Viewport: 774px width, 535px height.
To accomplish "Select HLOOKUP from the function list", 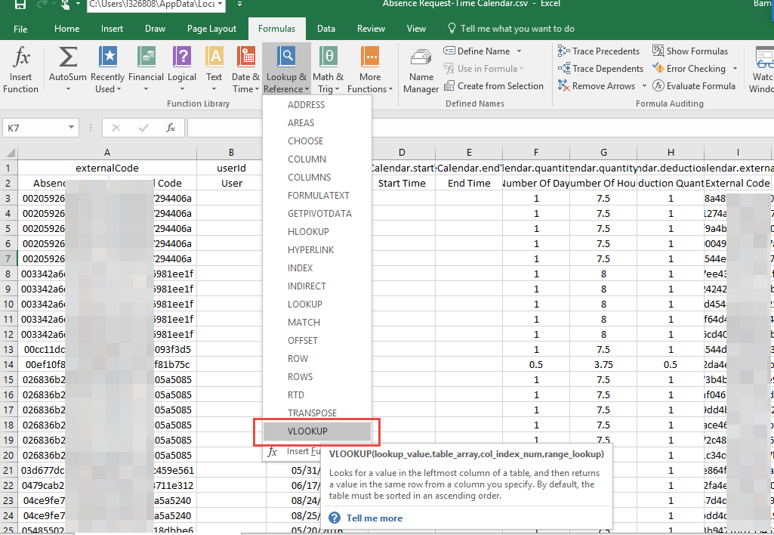I will [317, 232].
